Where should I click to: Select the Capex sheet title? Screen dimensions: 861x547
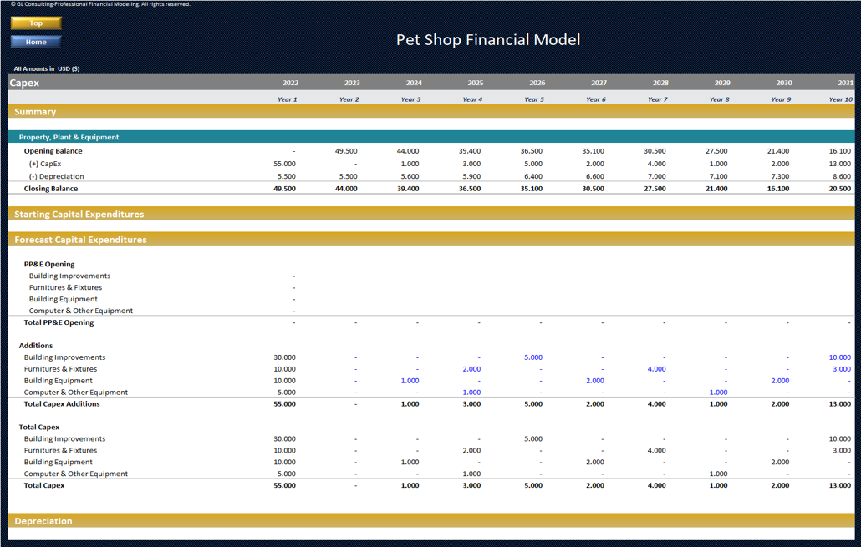(x=25, y=83)
